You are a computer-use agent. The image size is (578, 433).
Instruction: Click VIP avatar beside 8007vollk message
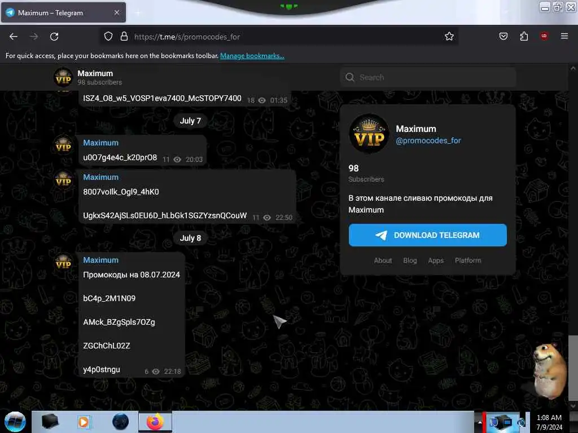63,179
